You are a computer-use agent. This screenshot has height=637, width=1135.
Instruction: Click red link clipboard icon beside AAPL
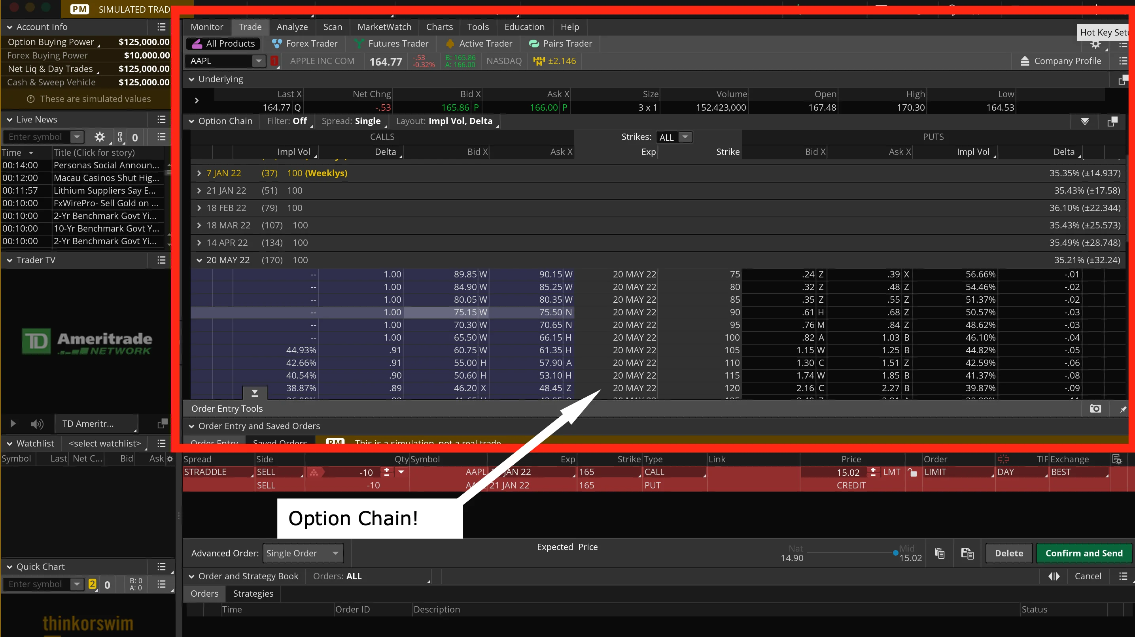coord(274,61)
